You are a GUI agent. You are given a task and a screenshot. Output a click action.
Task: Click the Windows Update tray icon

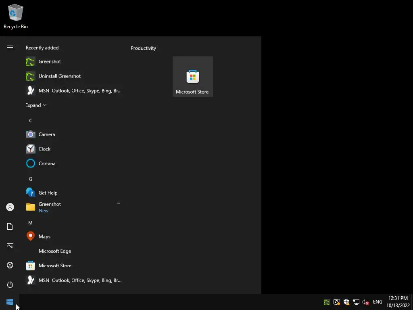click(x=337, y=302)
